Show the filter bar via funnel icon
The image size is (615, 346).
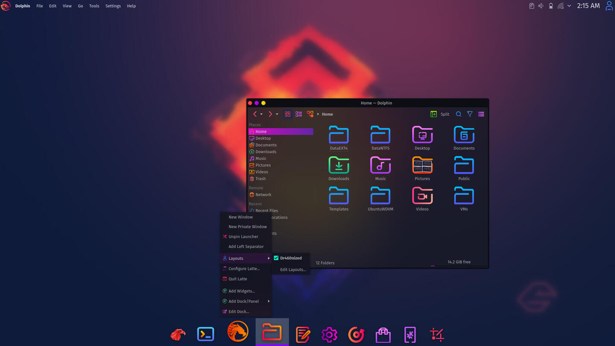click(x=470, y=114)
